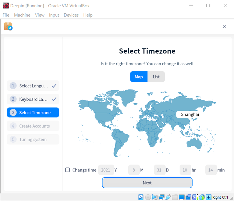The image size is (234, 201).
Task: Click the Next button
Action: coord(147,182)
